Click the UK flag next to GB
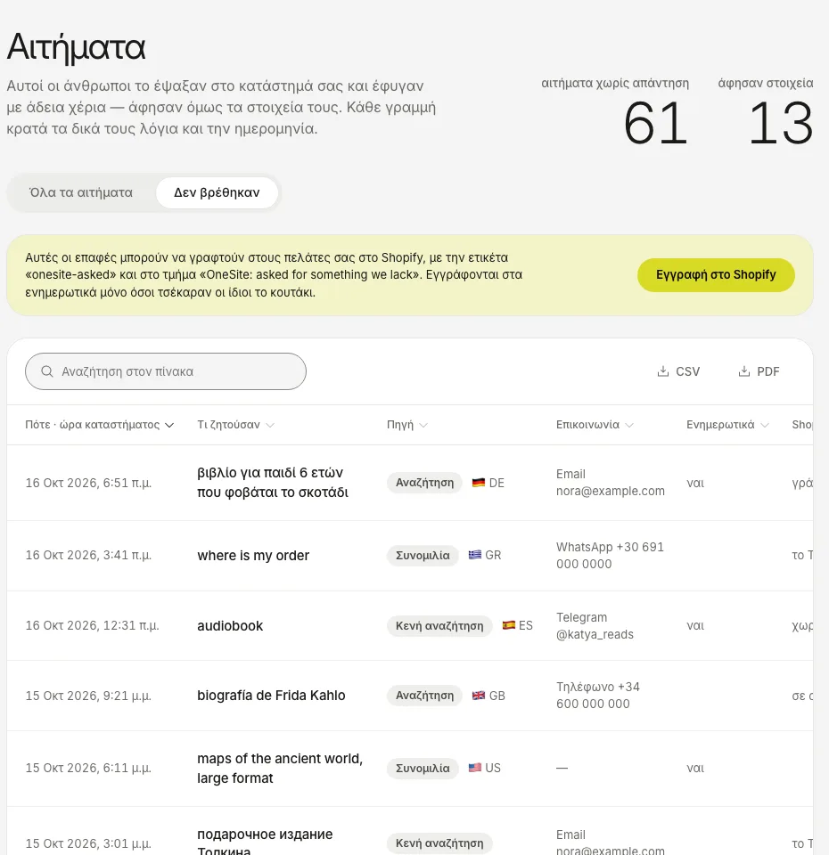This screenshot has width=829, height=855. [x=478, y=696]
